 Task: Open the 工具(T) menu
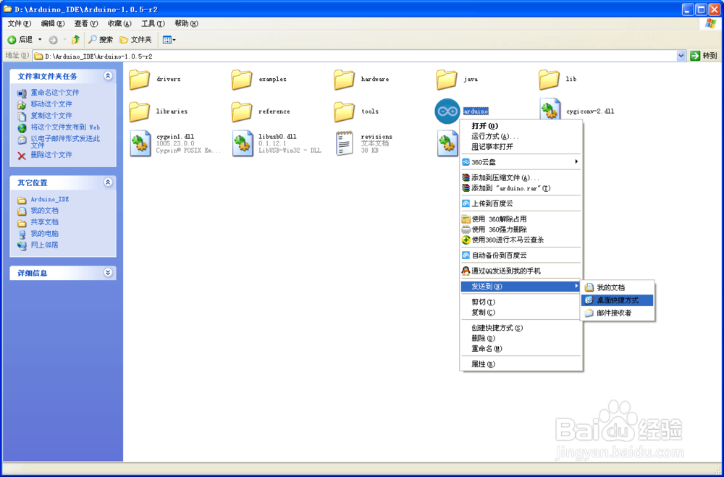tap(153, 24)
